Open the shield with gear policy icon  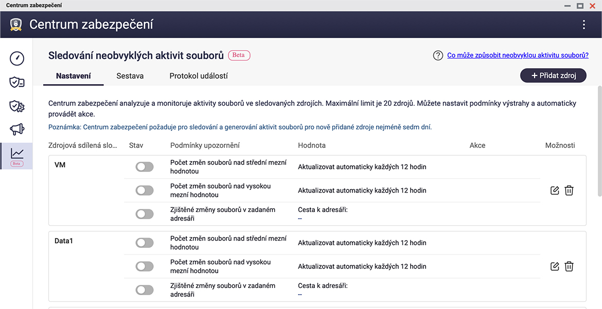(x=17, y=106)
